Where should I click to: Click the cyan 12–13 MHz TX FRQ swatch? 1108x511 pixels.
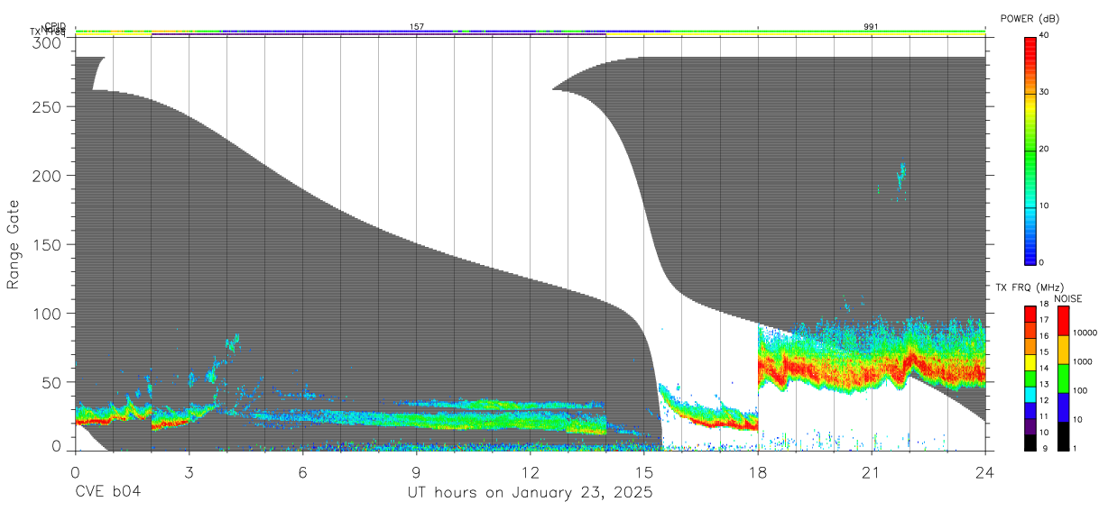[1030, 394]
